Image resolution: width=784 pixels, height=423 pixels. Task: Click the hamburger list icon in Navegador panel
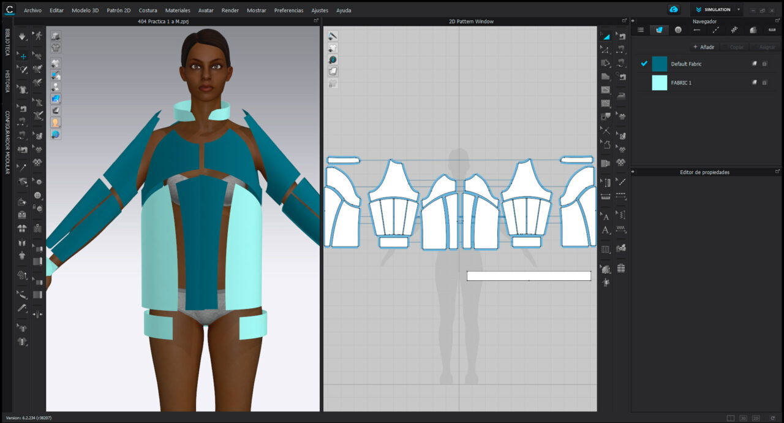coord(641,30)
